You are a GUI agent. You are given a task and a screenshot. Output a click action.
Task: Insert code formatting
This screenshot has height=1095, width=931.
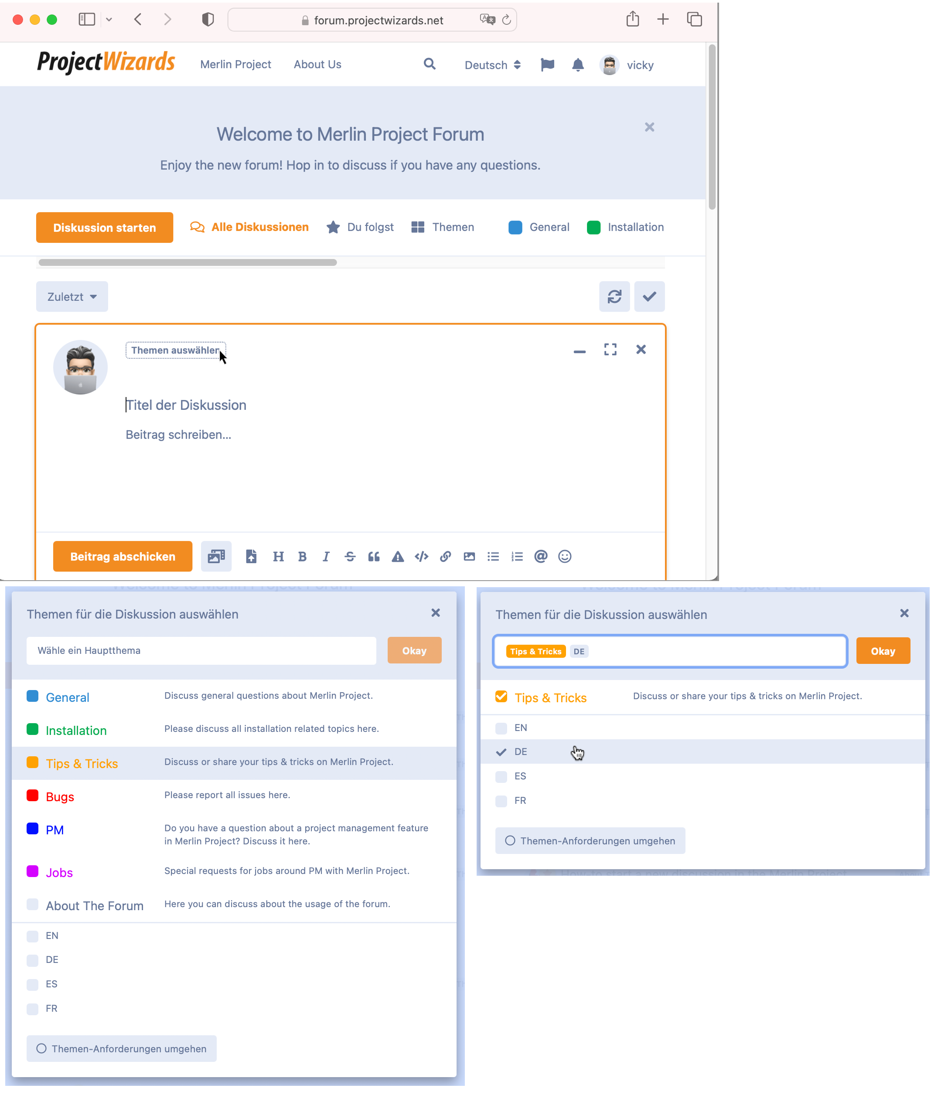click(x=422, y=557)
